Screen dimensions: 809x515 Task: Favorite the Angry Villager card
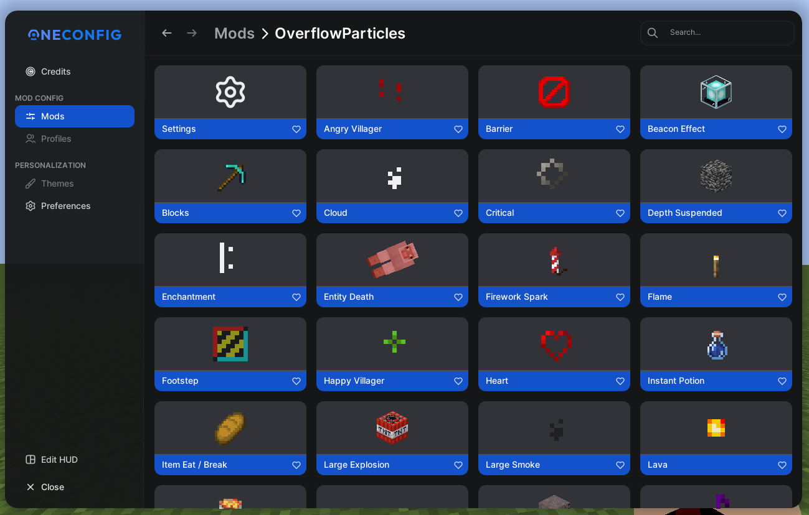click(x=458, y=129)
